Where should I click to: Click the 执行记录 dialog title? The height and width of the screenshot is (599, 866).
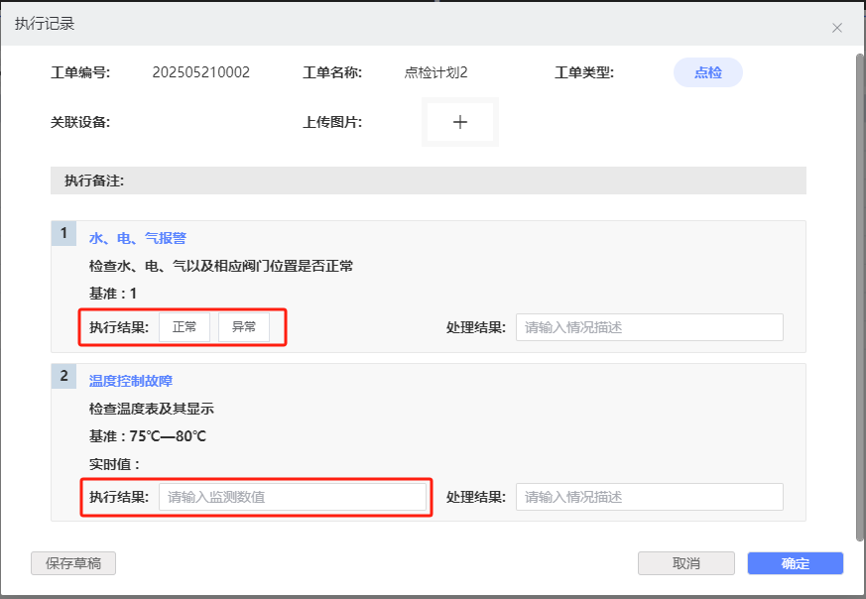45,24
